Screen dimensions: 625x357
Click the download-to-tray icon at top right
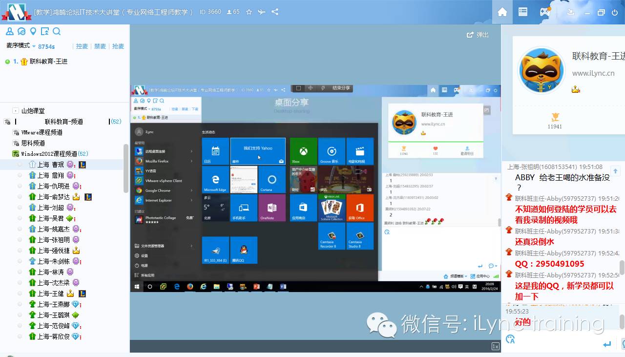pos(570,12)
